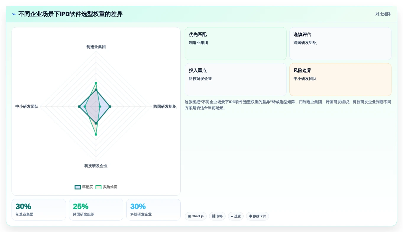Select the 数据卡片 tag chip
403x232 pixels.
click(257, 216)
